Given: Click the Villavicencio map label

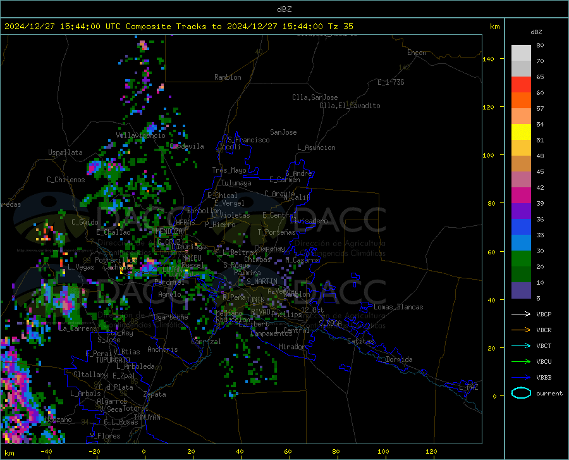Looking at the screenshot, I should pos(140,135).
